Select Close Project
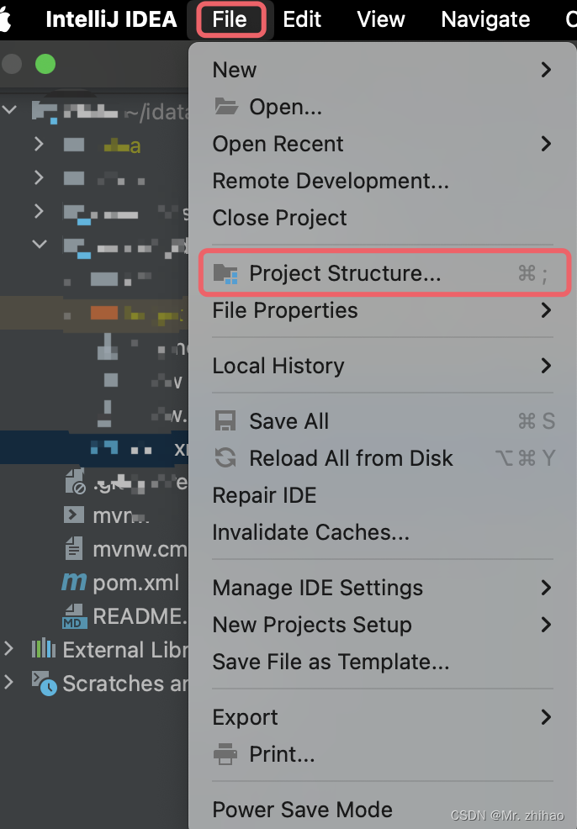The height and width of the screenshot is (829, 577). (279, 218)
